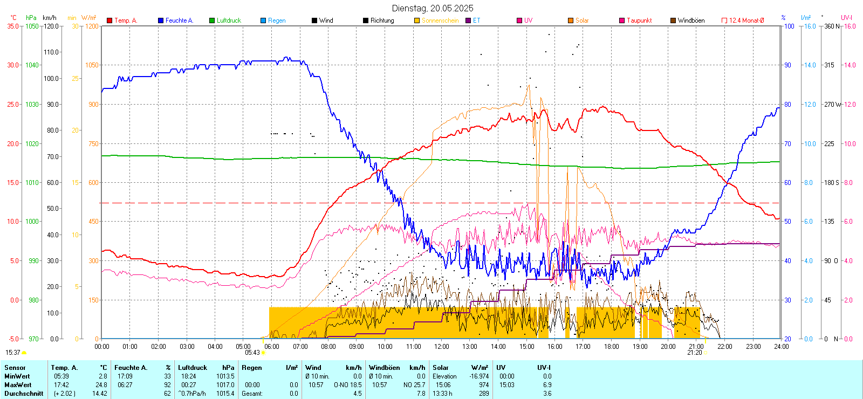Image resolution: width=863 pixels, height=399 pixels.
Task: Click the brown Windböen legend square
Action: 673,20
